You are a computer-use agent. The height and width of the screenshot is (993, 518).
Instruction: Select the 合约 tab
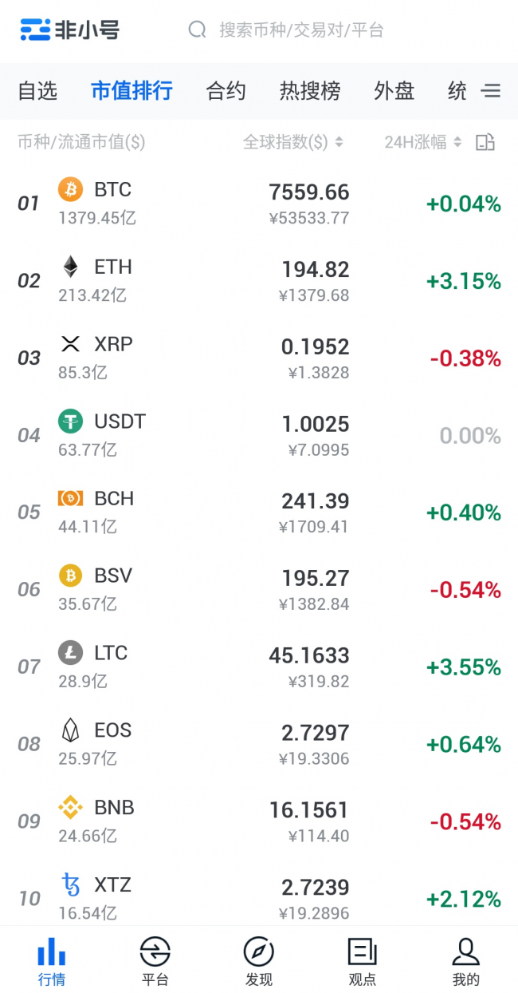(x=226, y=91)
